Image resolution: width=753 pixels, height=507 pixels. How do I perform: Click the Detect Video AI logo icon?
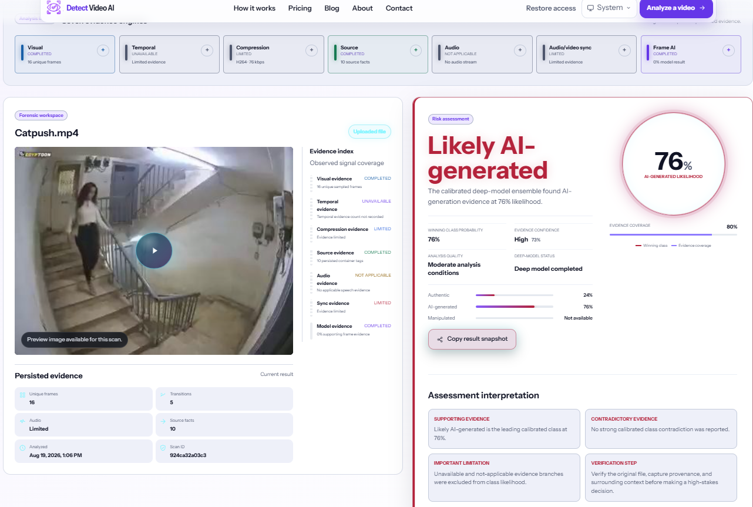tap(53, 8)
